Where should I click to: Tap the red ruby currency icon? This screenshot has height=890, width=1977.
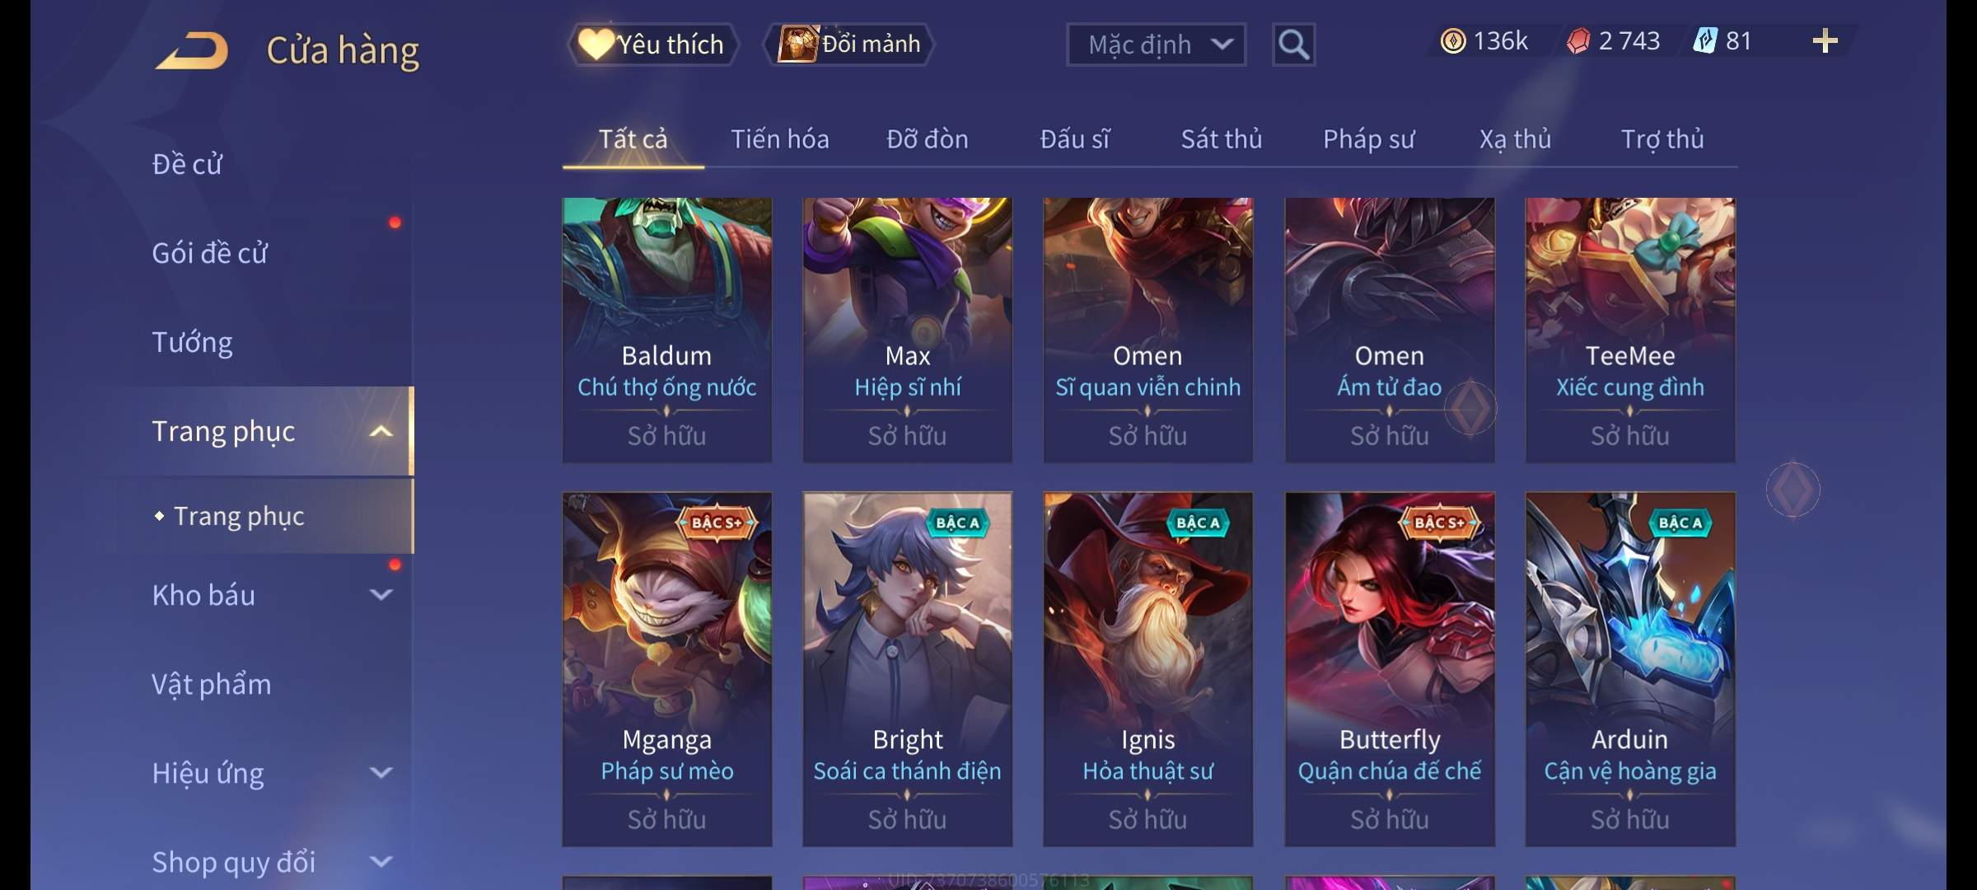(x=1577, y=41)
